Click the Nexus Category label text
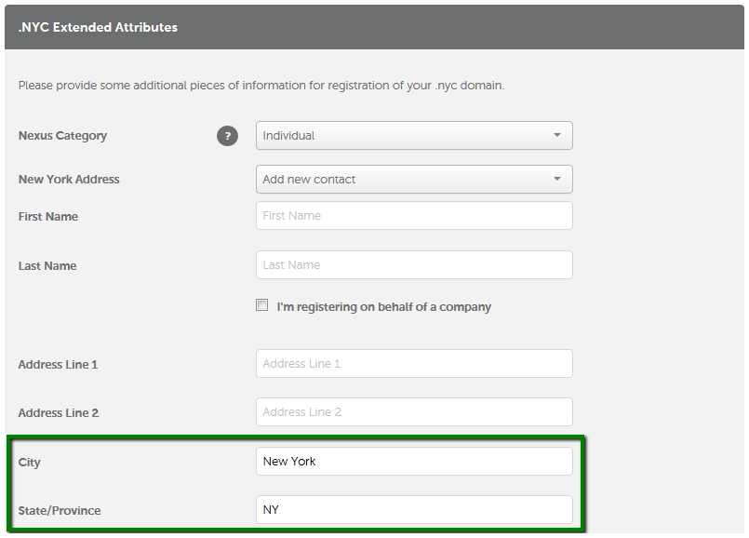This screenshot has width=749, height=538. (x=62, y=136)
